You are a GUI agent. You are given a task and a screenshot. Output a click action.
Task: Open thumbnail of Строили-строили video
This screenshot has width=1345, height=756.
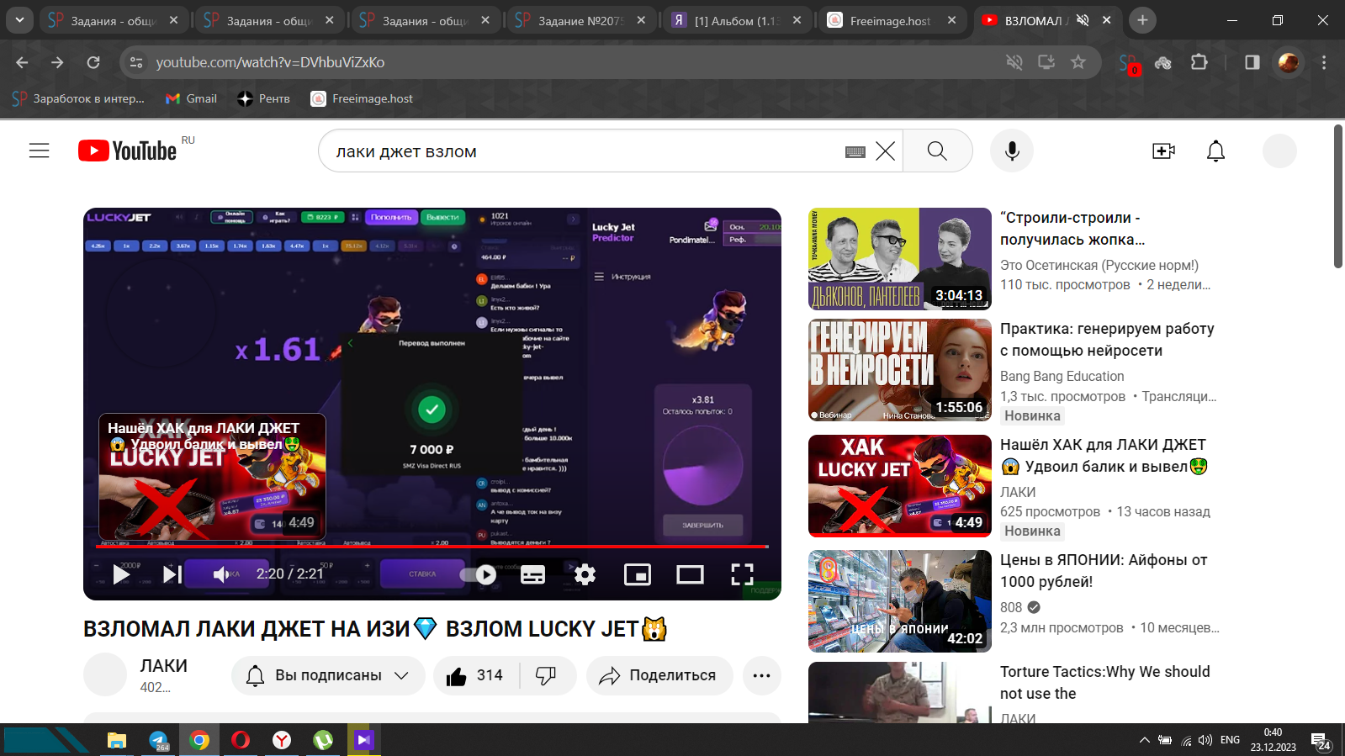900,259
